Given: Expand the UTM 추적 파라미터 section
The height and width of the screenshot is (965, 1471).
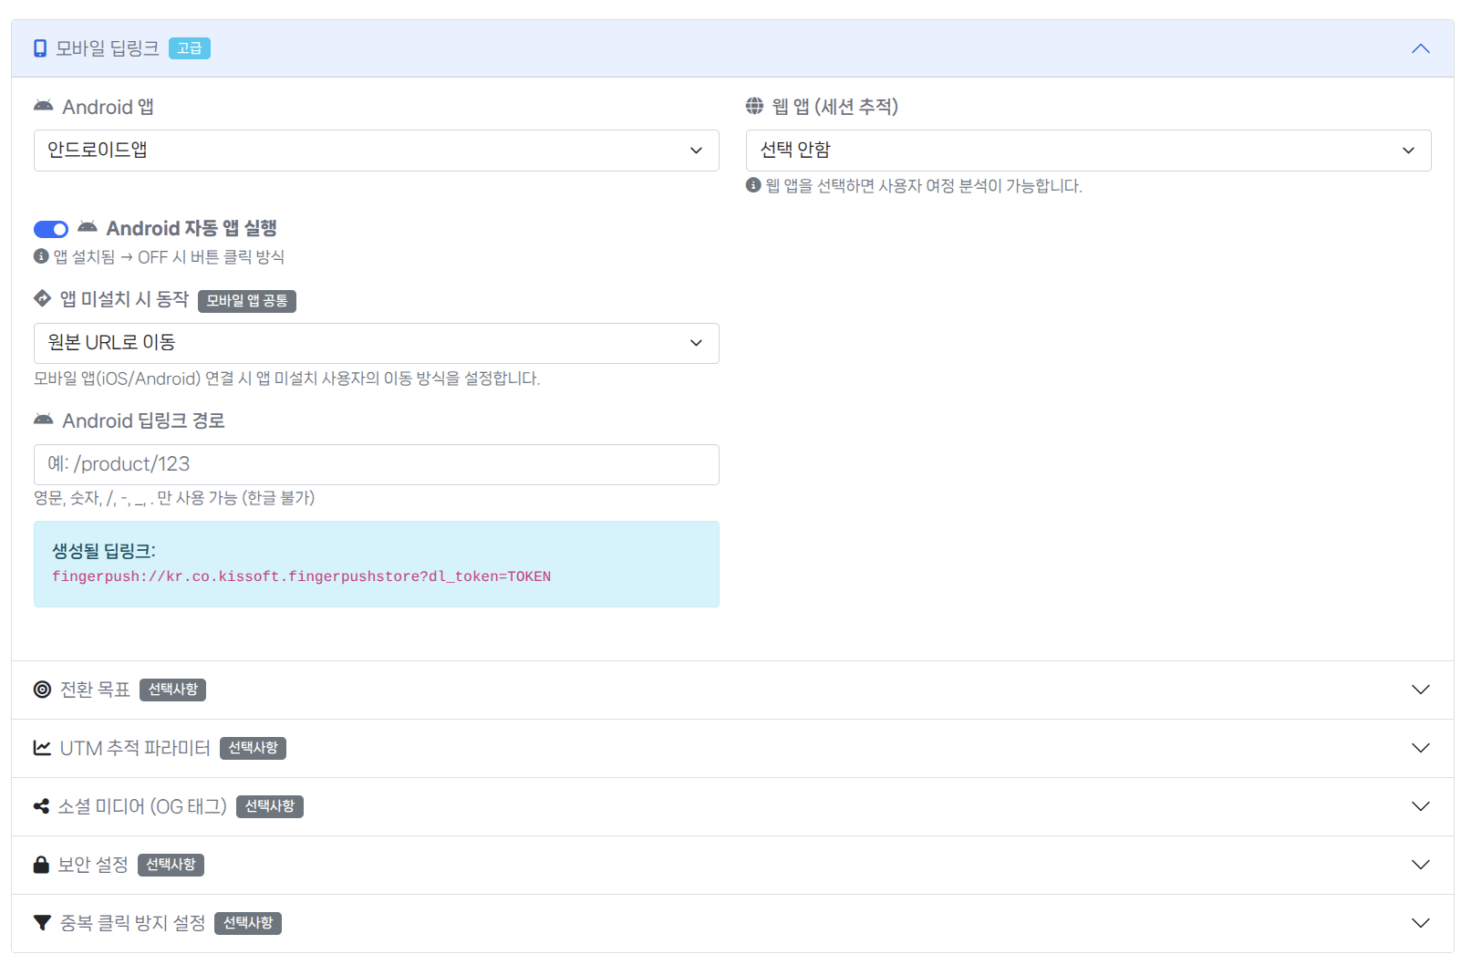Looking at the screenshot, I should tap(1420, 748).
